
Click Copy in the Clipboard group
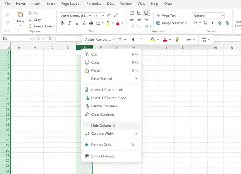(x=35, y=20)
